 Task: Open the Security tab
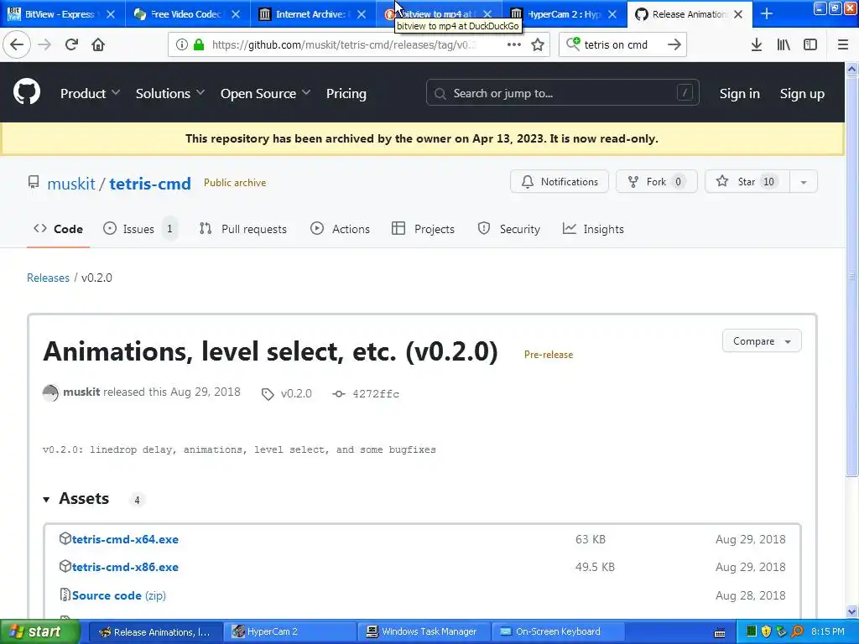pyautogui.click(x=509, y=229)
